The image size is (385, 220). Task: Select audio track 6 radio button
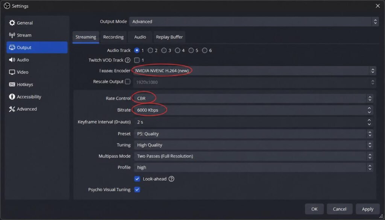(205, 50)
